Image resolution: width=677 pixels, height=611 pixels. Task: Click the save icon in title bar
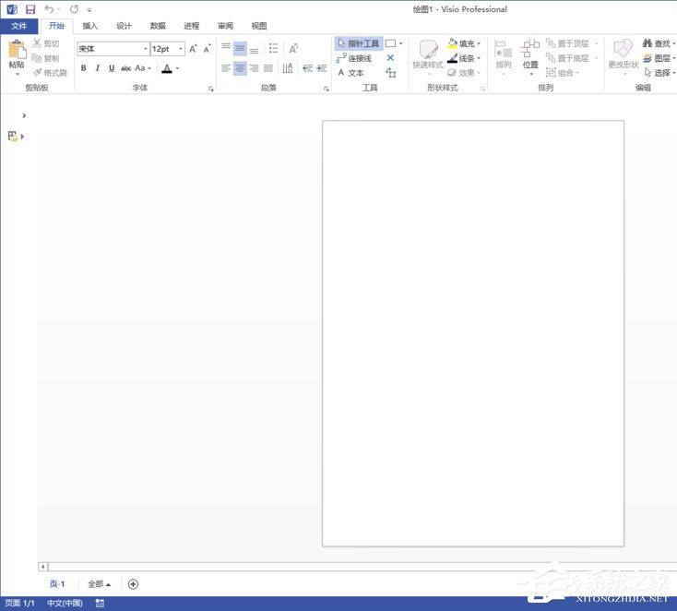coord(30,9)
